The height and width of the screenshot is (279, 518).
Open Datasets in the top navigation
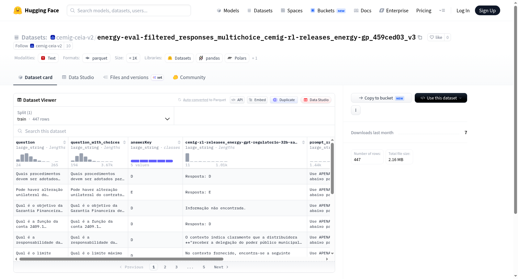point(260,10)
